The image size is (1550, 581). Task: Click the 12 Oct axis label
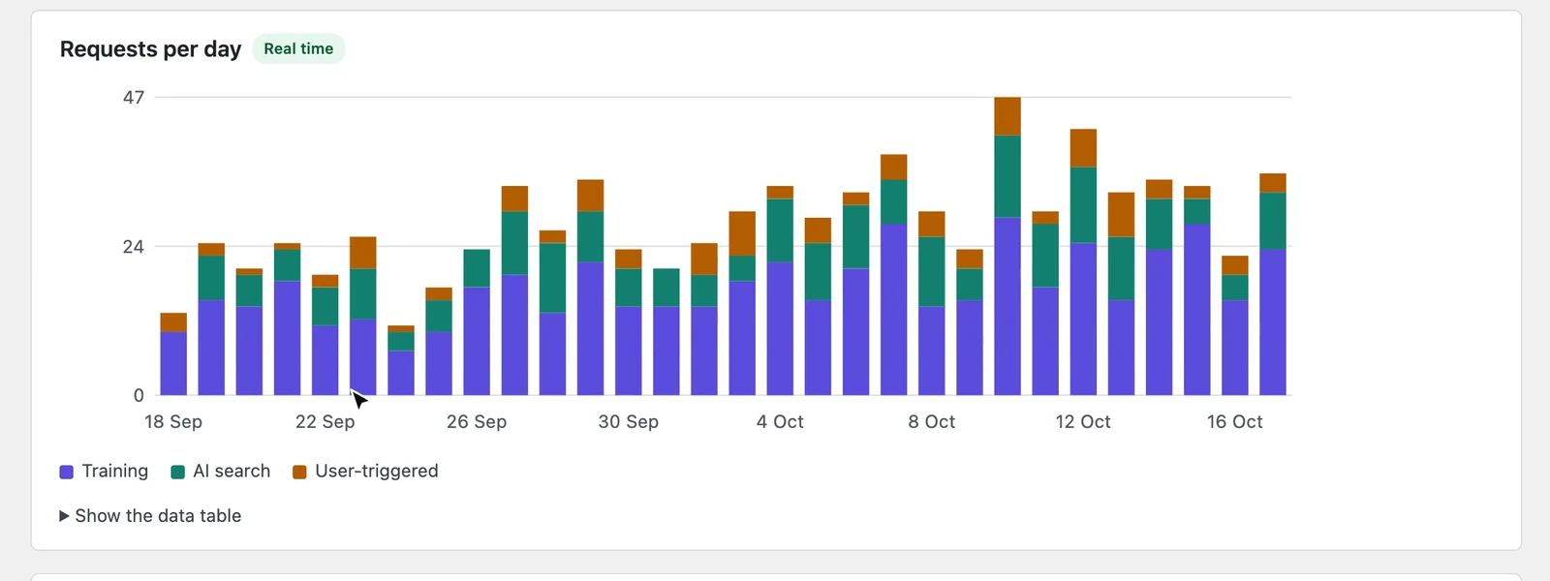[1083, 421]
